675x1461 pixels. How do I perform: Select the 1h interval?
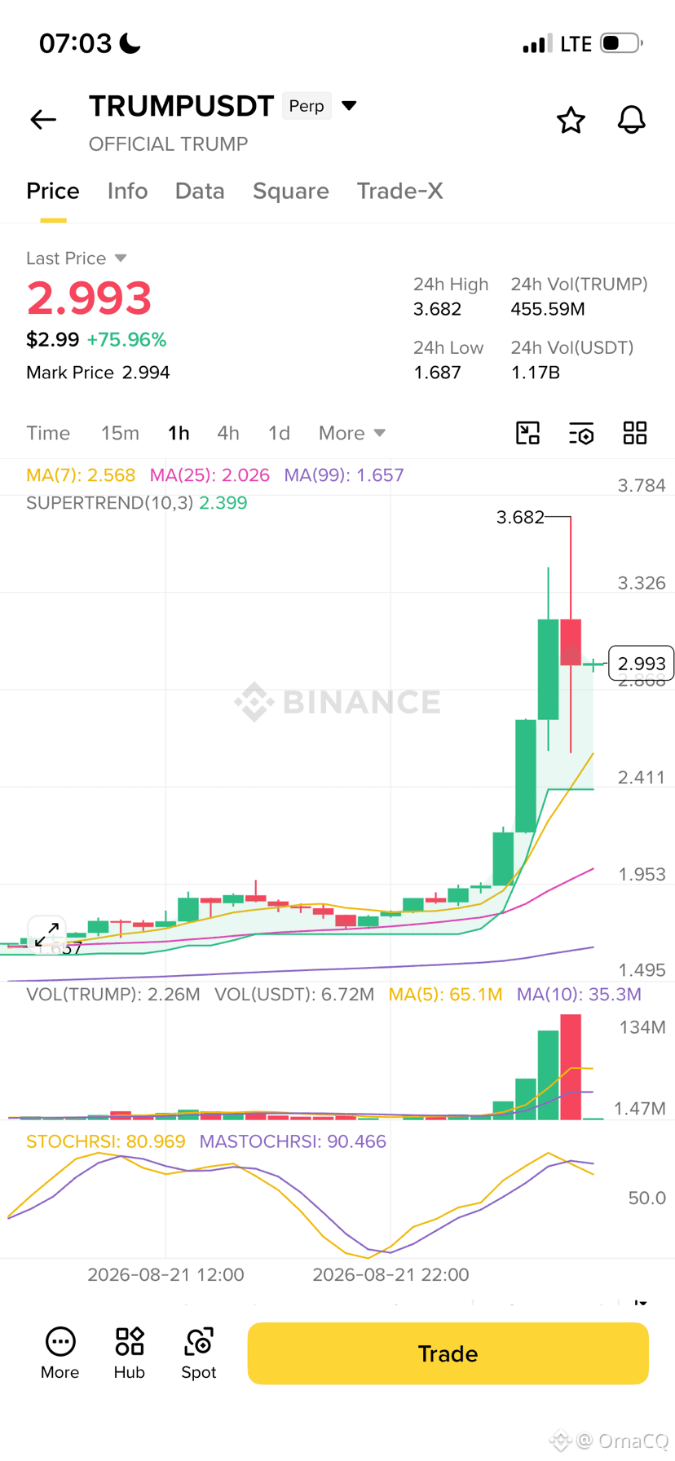179,433
